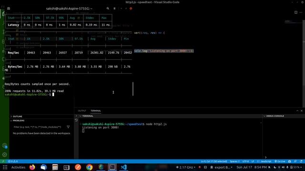Click the LF line ending status item

click(253, 161)
